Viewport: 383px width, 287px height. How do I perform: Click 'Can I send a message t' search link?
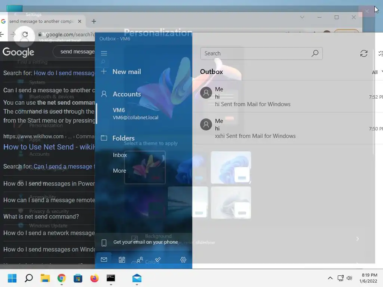tap(64, 166)
